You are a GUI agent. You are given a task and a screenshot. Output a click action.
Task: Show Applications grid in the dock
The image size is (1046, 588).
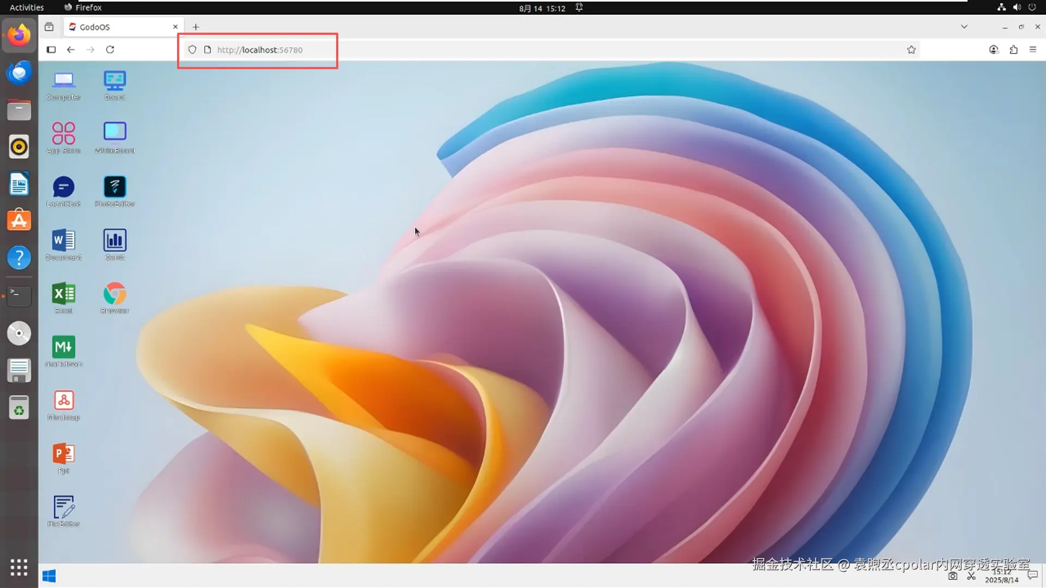click(x=19, y=567)
